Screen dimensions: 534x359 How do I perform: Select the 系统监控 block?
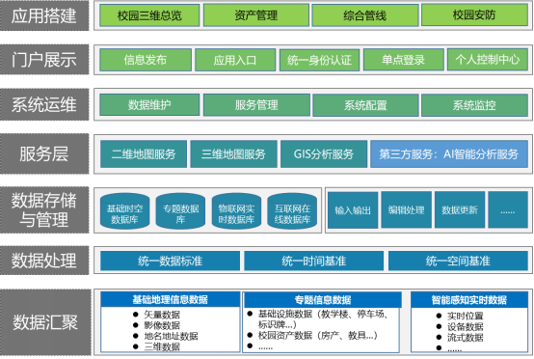click(474, 105)
